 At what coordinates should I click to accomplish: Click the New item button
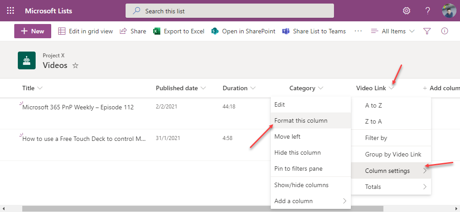coord(33,31)
